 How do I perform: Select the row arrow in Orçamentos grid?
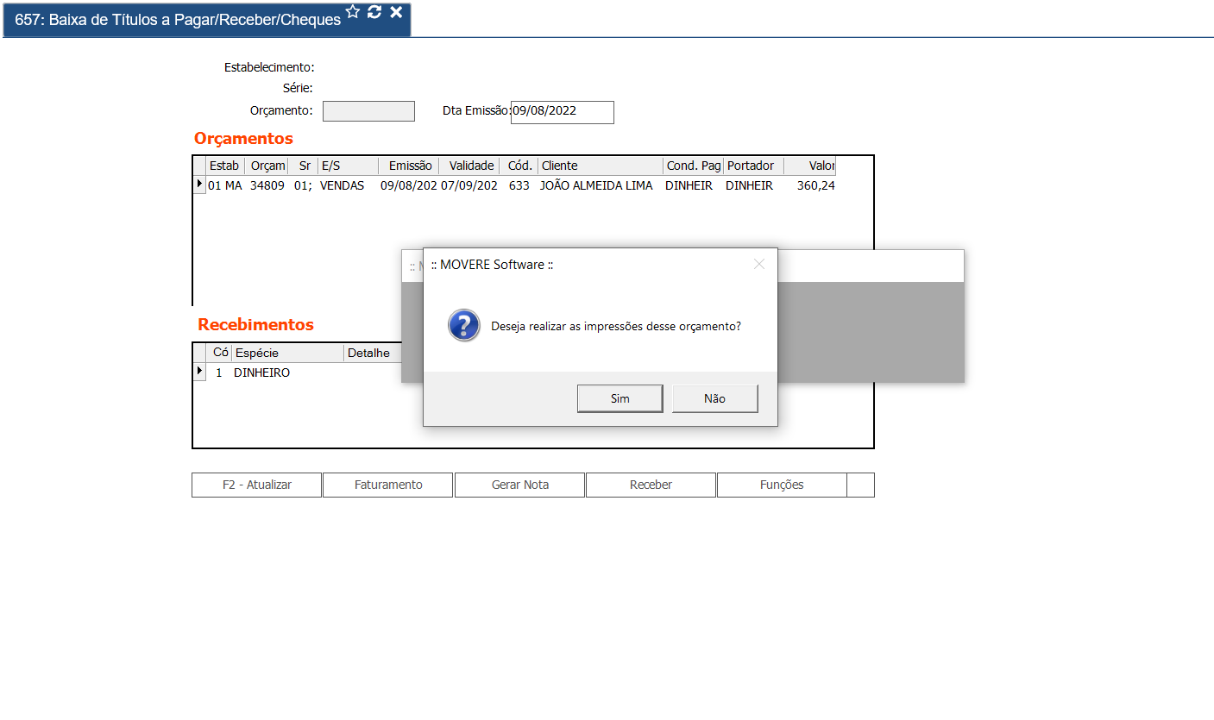(199, 185)
